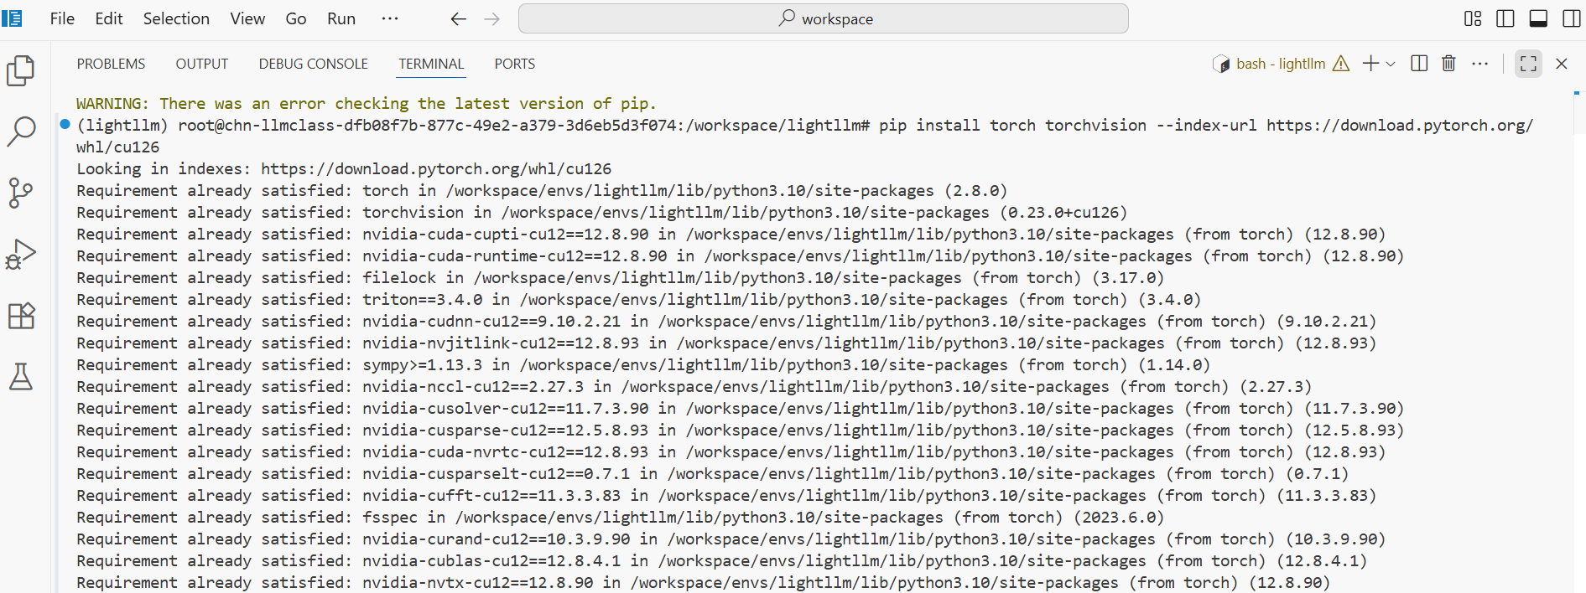Image resolution: width=1586 pixels, height=593 pixels.
Task: Restore panel size with maximize toggle
Action: tap(1528, 64)
